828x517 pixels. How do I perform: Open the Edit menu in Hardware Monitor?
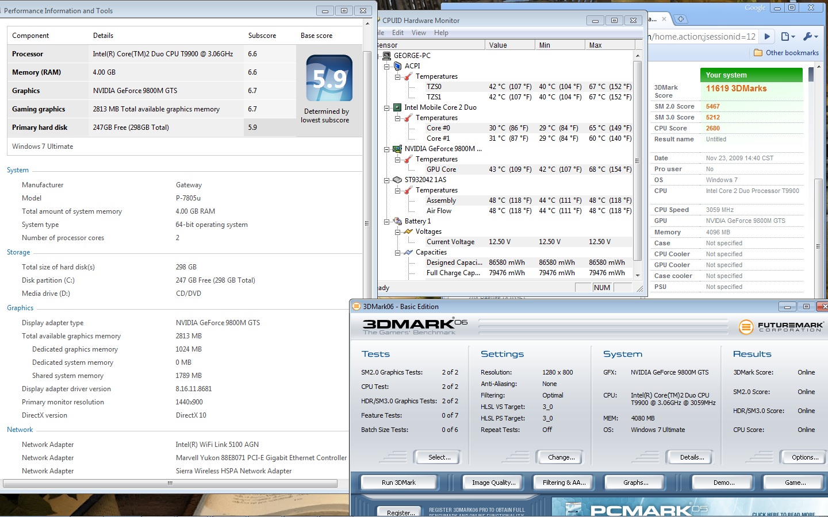398,33
